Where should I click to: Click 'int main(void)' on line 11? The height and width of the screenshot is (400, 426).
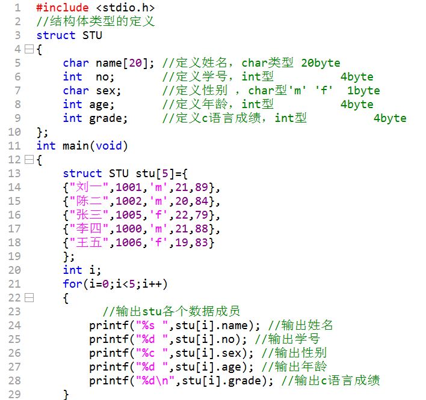(x=82, y=146)
